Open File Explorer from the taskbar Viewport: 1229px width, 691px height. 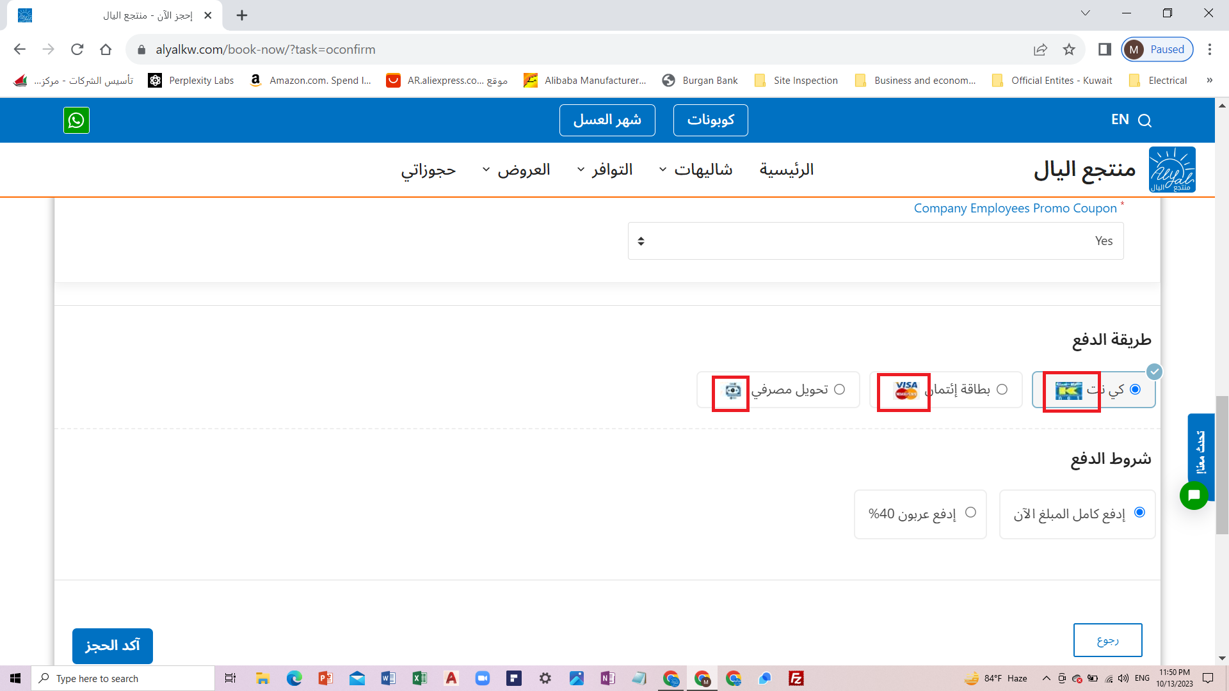(262, 678)
